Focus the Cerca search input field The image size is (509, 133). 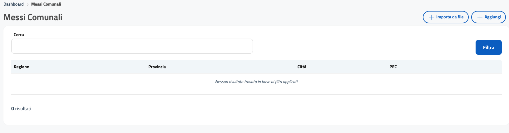[132, 46]
